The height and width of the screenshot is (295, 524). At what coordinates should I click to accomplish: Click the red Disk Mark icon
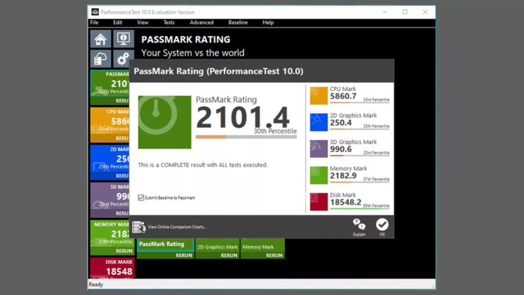319,202
